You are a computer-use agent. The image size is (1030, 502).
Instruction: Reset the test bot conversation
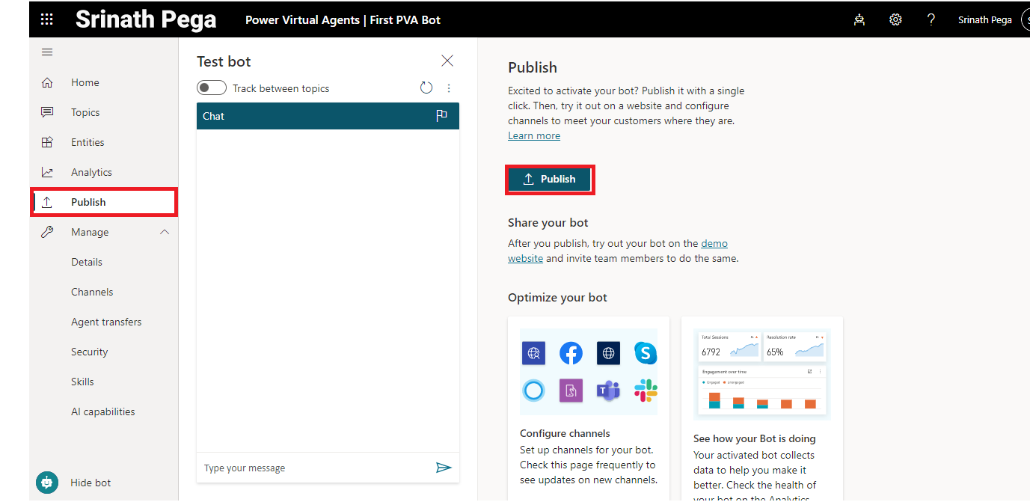[x=426, y=88]
